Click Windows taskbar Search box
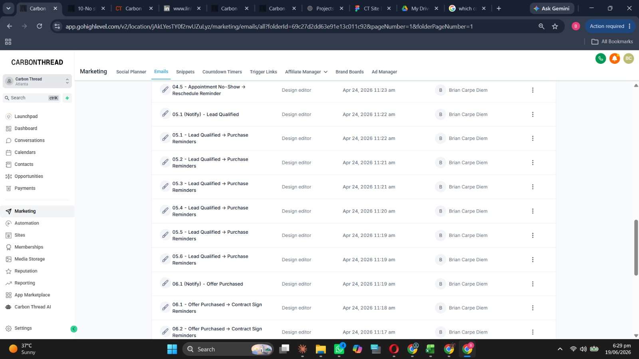 pos(228,349)
